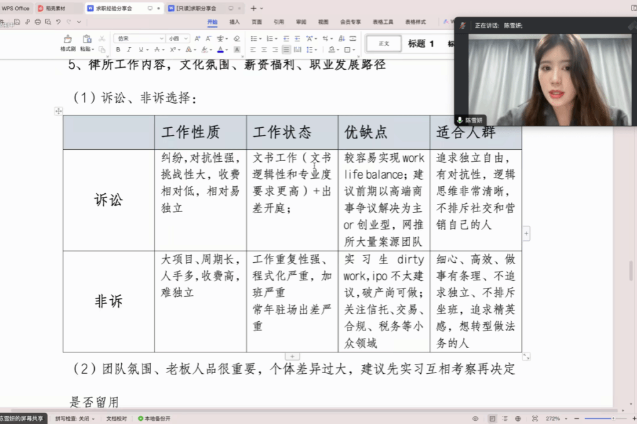Viewport: 637px width, 424px height.
Task: Toggle italic text formatting
Action: 129,50
